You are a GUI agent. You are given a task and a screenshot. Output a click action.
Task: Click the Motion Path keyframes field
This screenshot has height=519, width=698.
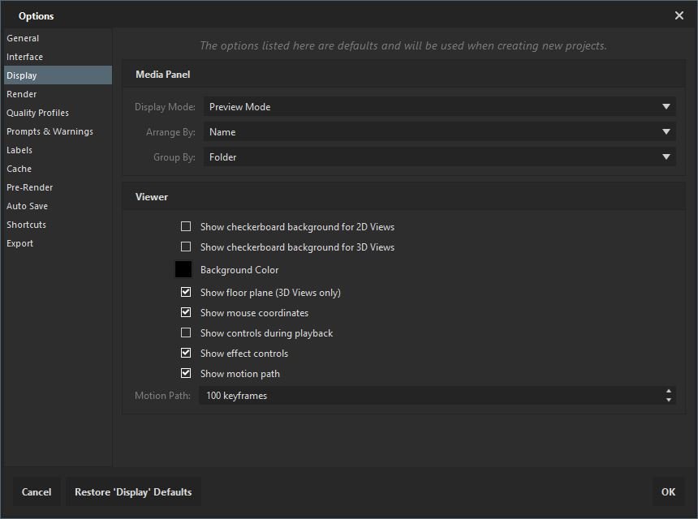point(430,396)
